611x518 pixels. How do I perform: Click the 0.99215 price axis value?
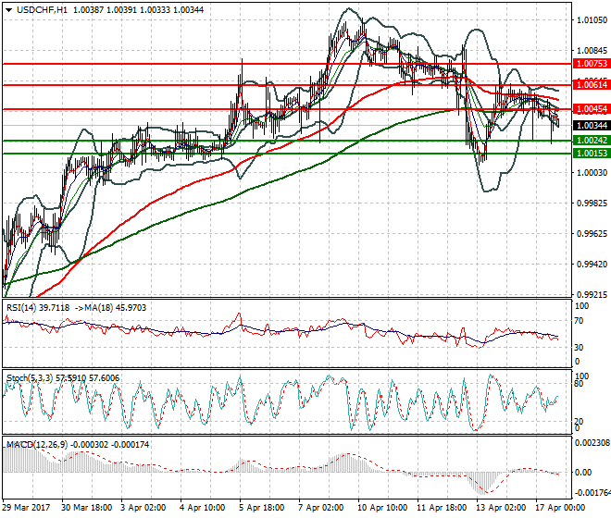tap(592, 295)
